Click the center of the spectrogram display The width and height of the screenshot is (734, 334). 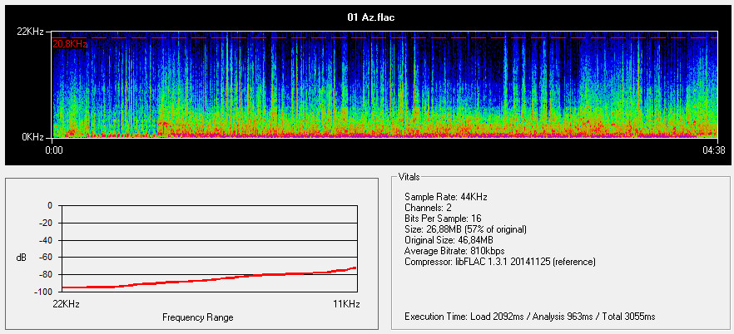point(384,85)
